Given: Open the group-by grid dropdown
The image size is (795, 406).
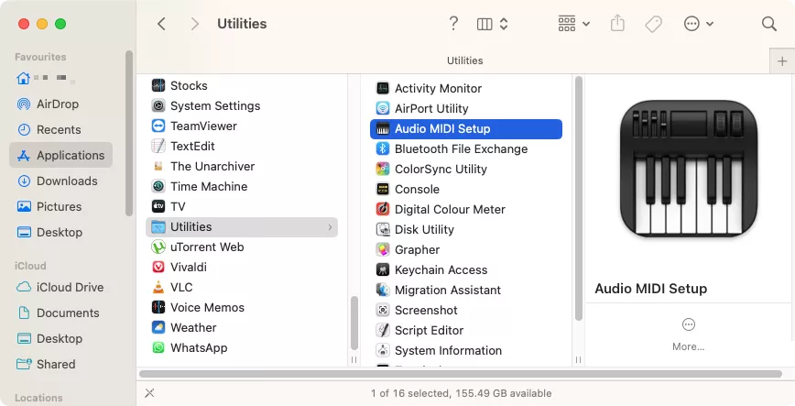Looking at the screenshot, I should (573, 24).
